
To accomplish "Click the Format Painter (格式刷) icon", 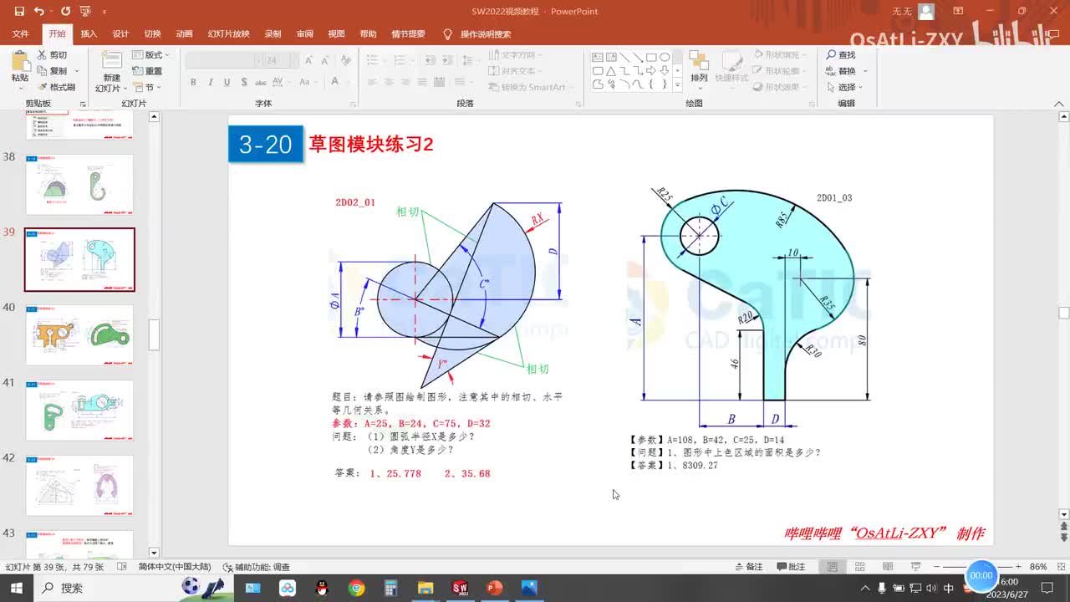I will (42, 87).
